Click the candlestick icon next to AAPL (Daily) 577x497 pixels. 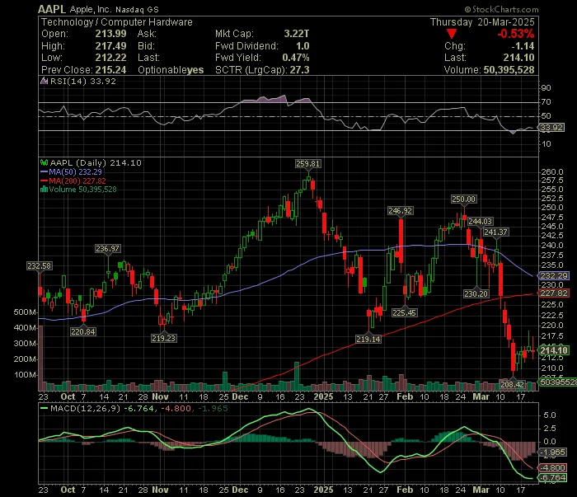[45, 162]
